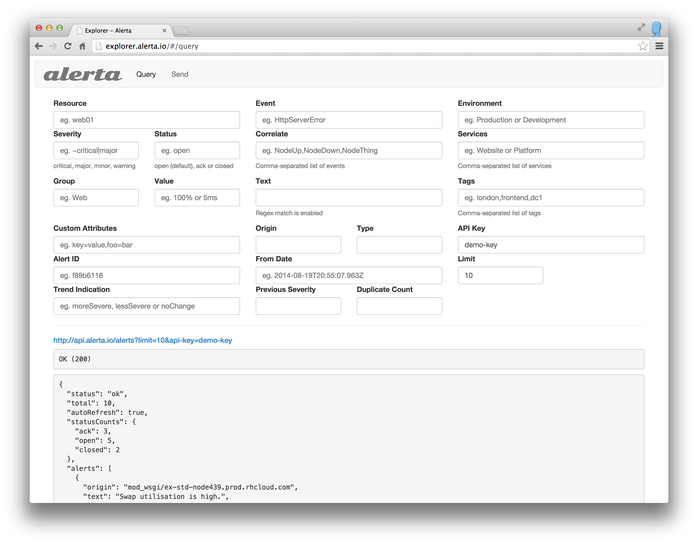The width and height of the screenshot is (698, 544).
Task: Bookmark page with star icon
Action: [x=643, y=46]
